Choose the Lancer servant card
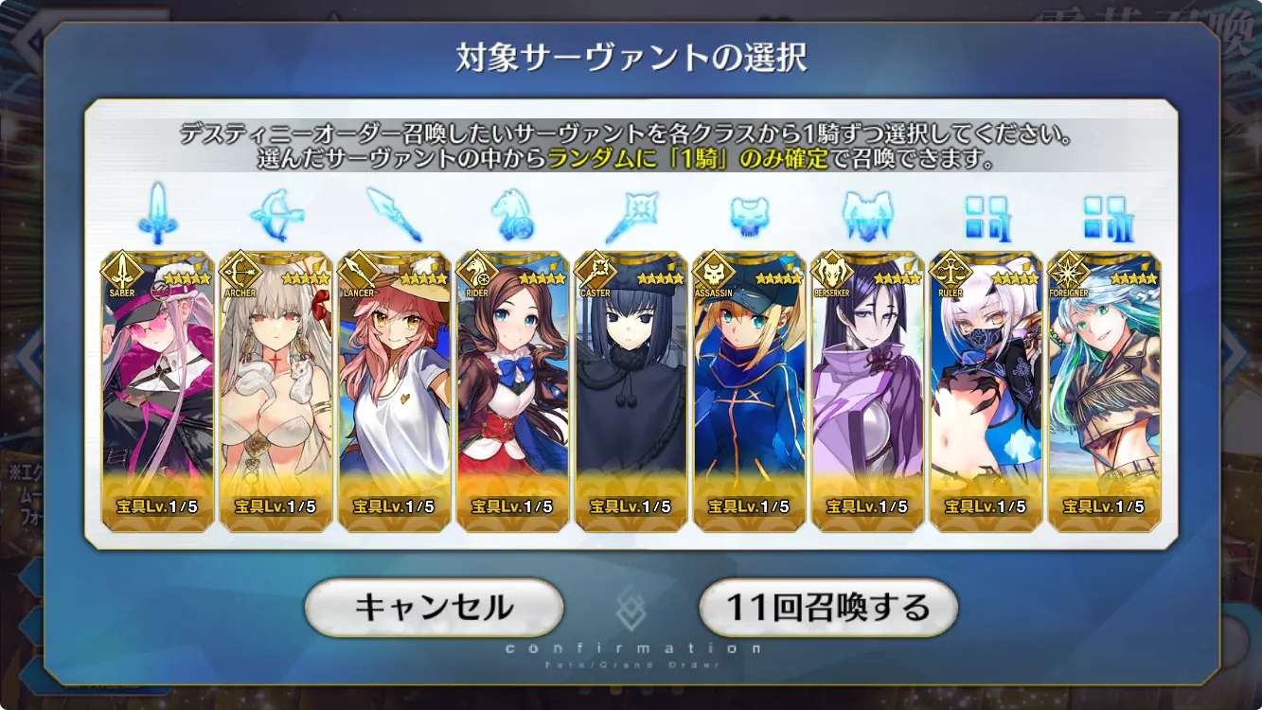This screenshot has height=710, width=1262. [x=394, y=391]
